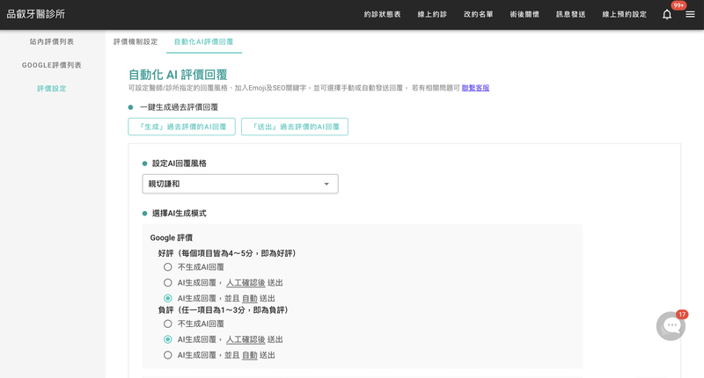The width and height of the screenshot is (704, 378).
Task: Select 不生成AI回覆 for positive reviews
Action: tap(168, 267)
